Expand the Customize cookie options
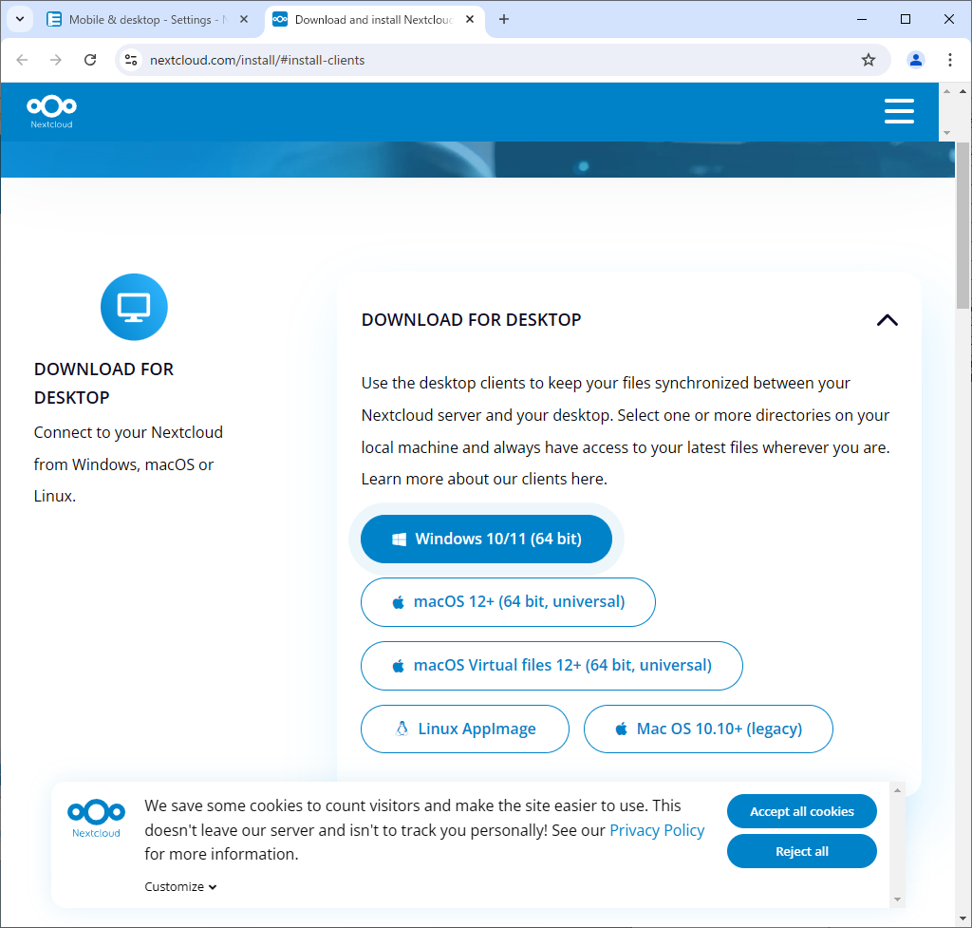Screen dimensions: 972x928 (x=180, y=886)
